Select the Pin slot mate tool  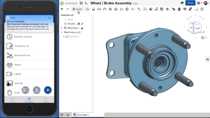coord(121,9)
